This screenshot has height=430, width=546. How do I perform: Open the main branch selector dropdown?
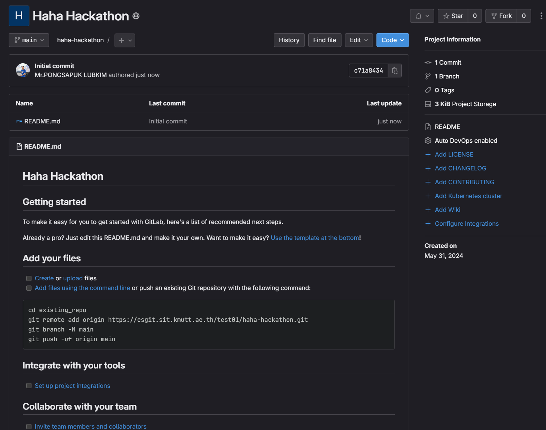pyautogui.click(x=29, y=40)
